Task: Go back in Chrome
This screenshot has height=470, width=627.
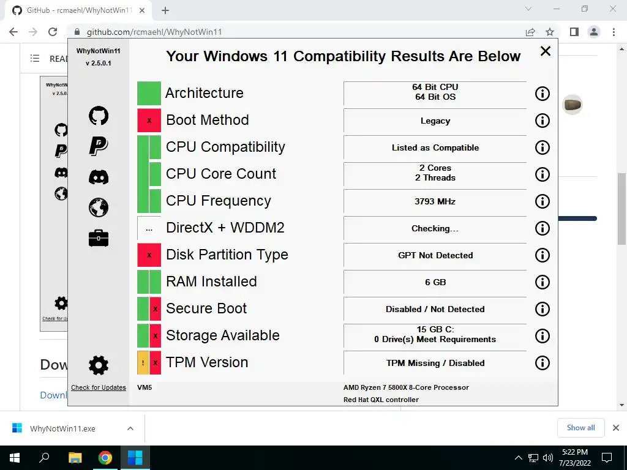Action: click(x=13, y=32)
